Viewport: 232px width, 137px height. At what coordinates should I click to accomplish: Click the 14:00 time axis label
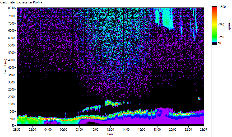(126, 130)
